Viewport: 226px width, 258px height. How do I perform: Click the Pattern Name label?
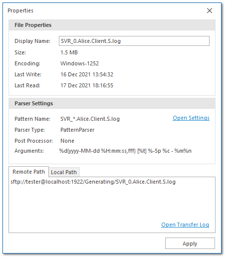point(32,119)
